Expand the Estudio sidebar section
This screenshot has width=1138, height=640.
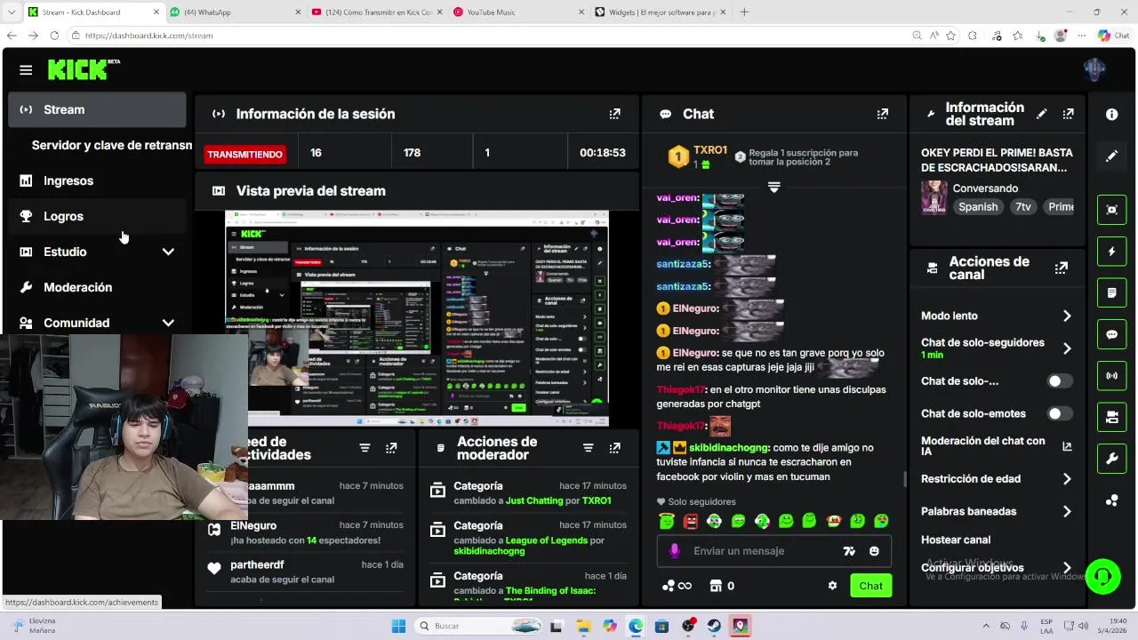click(x=168, y=252)
